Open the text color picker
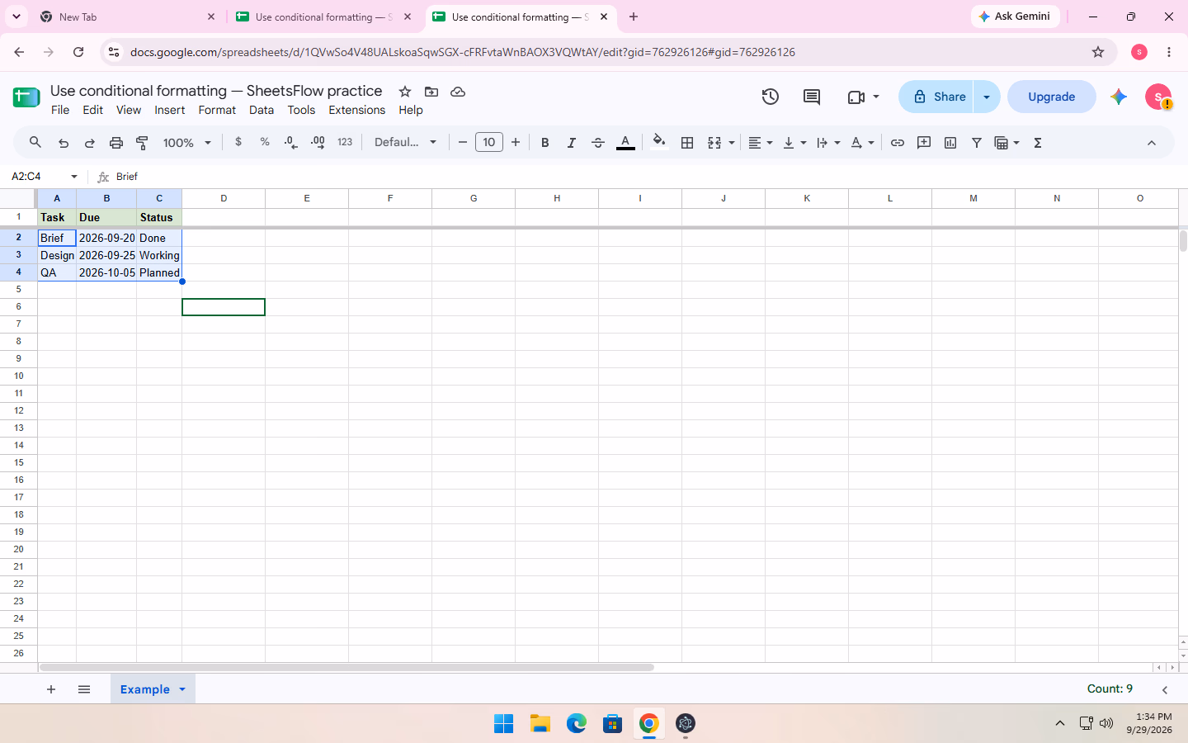Screen dimensions: 1188x743 pyautogui.click(x=625, y=143)
